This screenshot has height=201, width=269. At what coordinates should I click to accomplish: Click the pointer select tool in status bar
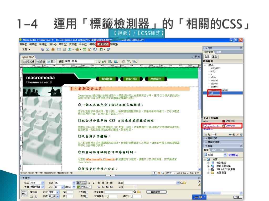(x=155, y=173)
